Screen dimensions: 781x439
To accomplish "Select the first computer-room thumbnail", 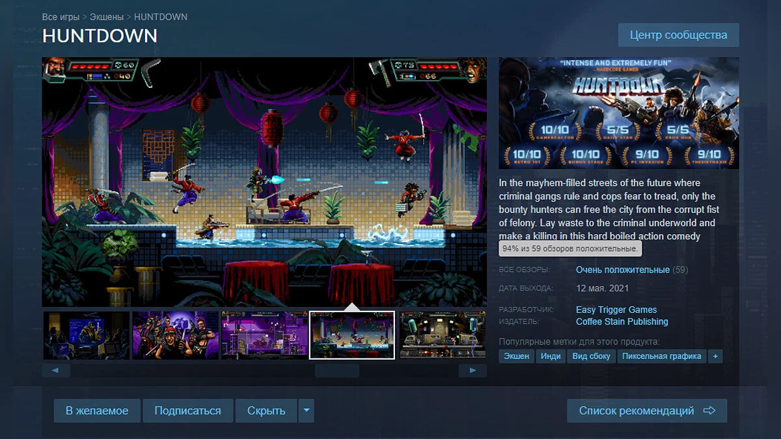I will [x=87, y=335].
